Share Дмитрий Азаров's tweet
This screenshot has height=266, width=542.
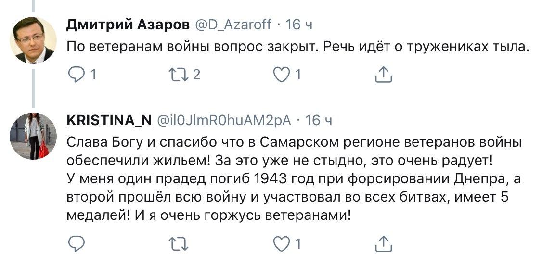pyautogui.click(x=383, y=75)
